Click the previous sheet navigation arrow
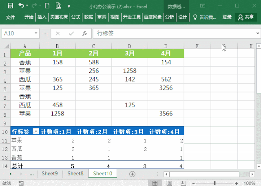Screen dimensions: 261x186 [x=11, y=174]
